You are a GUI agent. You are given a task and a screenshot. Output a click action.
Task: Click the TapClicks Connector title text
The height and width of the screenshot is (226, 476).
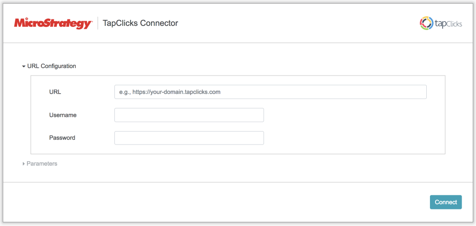tap(140, 23)
